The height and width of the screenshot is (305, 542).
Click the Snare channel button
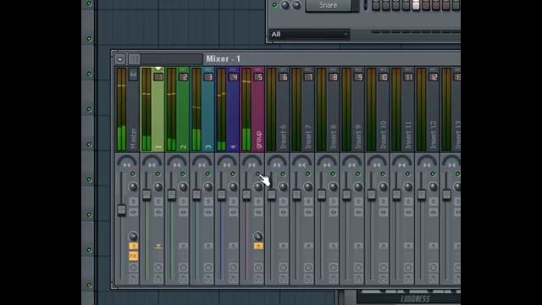tap(328, 5)
